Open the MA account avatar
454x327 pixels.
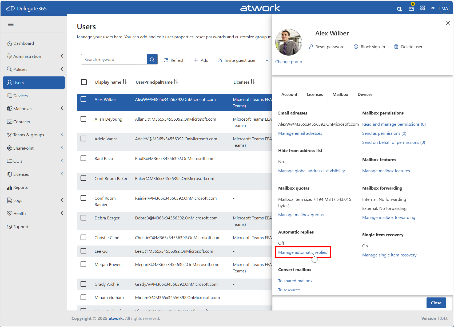point(444,9)
